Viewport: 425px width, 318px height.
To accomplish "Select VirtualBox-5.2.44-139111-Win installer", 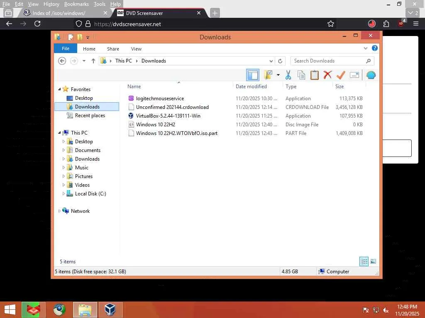I will 168,116.
